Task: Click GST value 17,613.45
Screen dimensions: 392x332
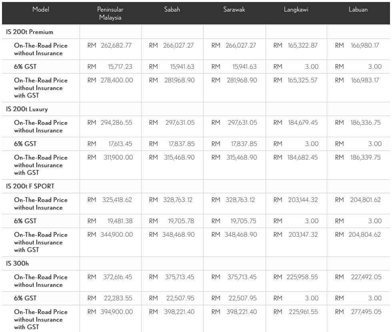Action: coord(120,144)
